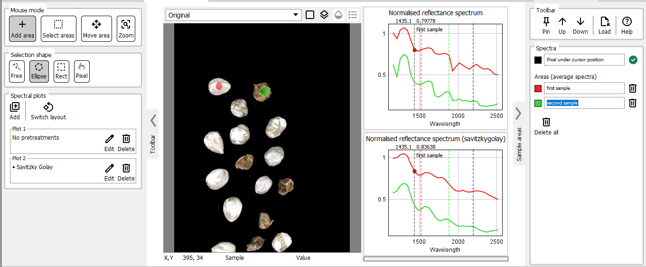Select the Add area mouse mode
646x267 pixels.
point(22,29)
